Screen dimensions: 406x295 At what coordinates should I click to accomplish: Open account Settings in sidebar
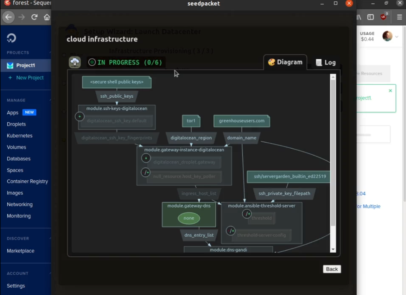click(x=16, y=286)
